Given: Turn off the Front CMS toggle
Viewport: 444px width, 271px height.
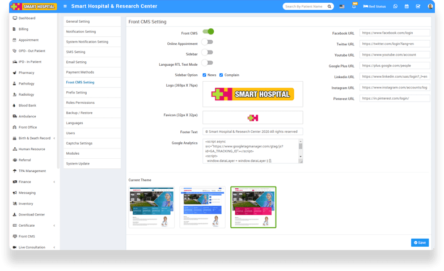Looking at the screenshot, I should [x=208, y=32].
